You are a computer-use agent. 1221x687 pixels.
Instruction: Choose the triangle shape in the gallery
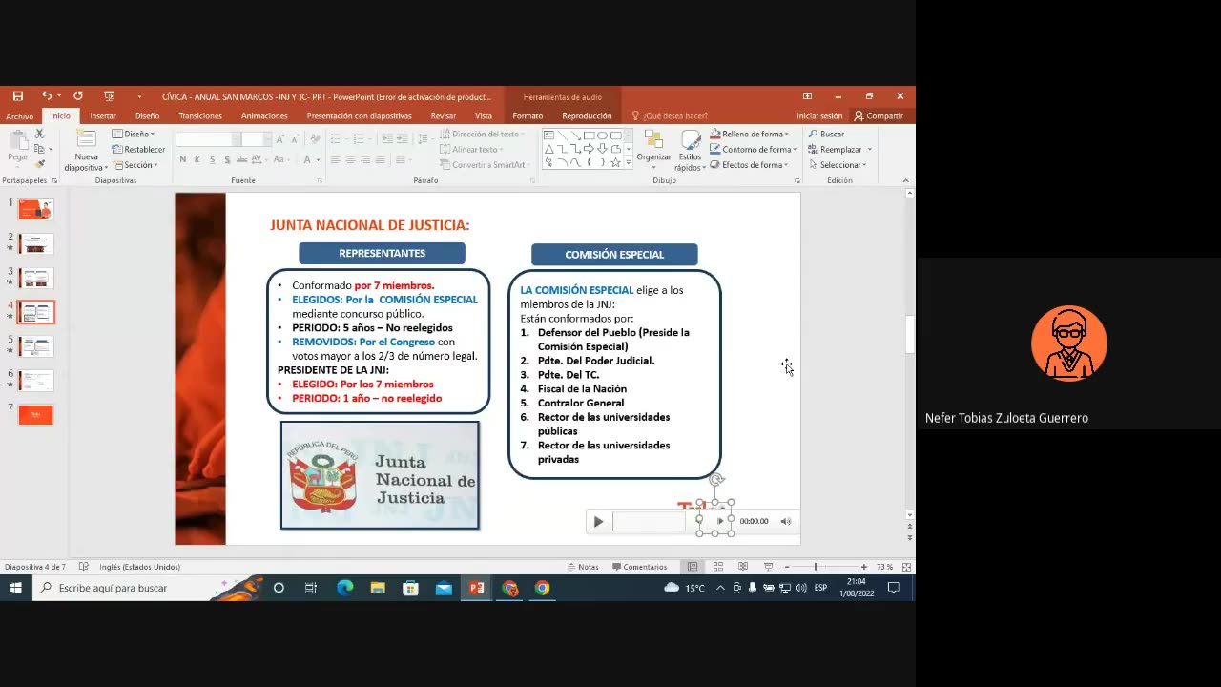coord(549,149)
